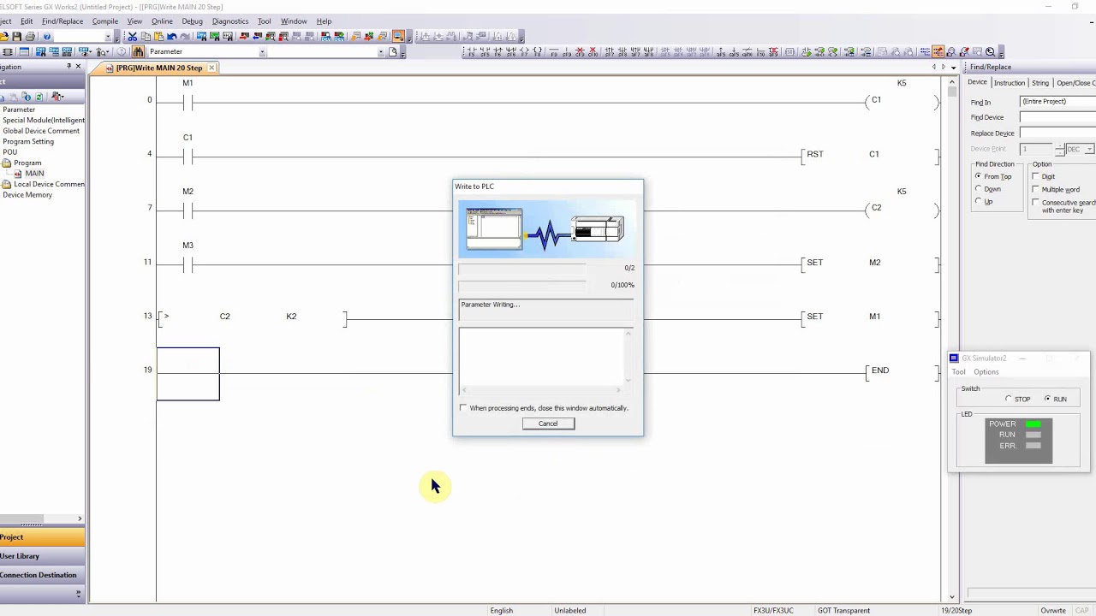Select the From Top radio button
The width and height of the screenshot is (1096, 616).
point(978,176)
